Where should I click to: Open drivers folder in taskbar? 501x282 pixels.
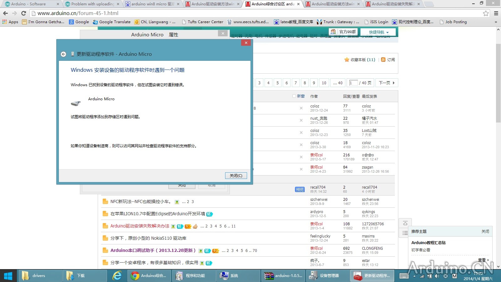tap(40, 276)
